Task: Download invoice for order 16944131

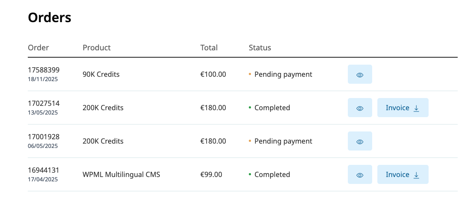Action: point(403,175)
